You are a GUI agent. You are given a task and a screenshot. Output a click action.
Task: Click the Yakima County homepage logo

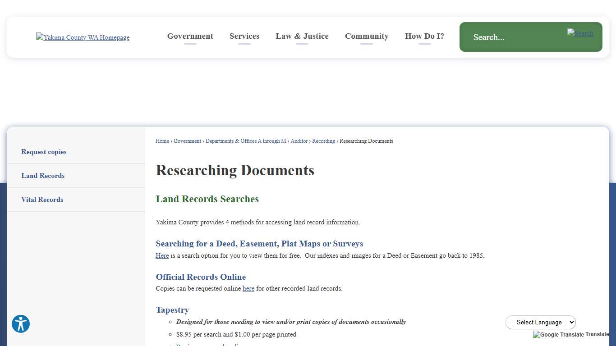point(83,37)
